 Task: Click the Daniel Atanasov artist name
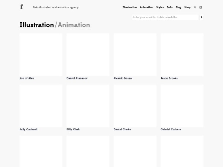click(77, 78)
